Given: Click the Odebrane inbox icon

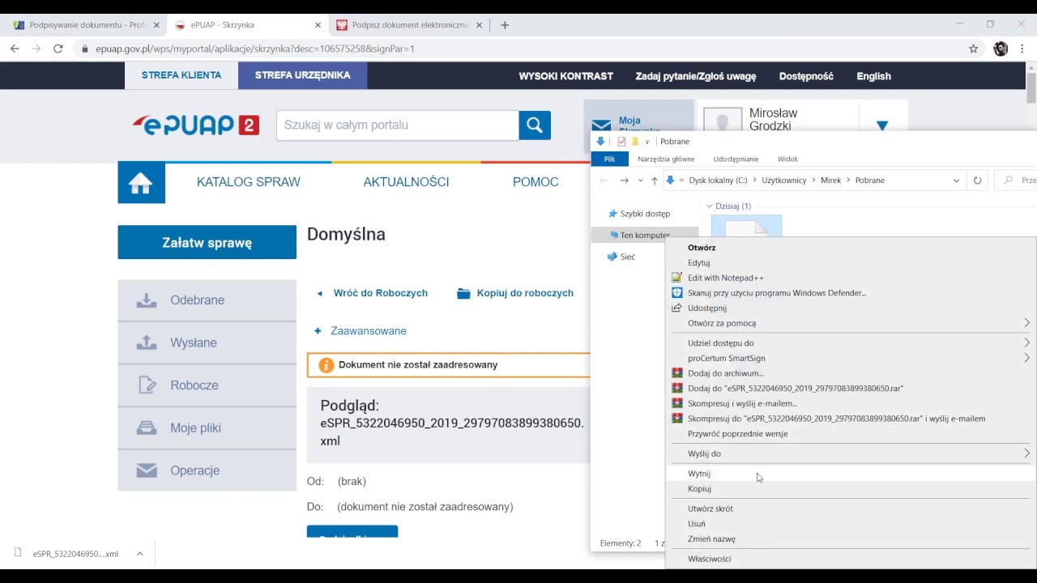Looking at the screenshot, I should click(147, 300).
